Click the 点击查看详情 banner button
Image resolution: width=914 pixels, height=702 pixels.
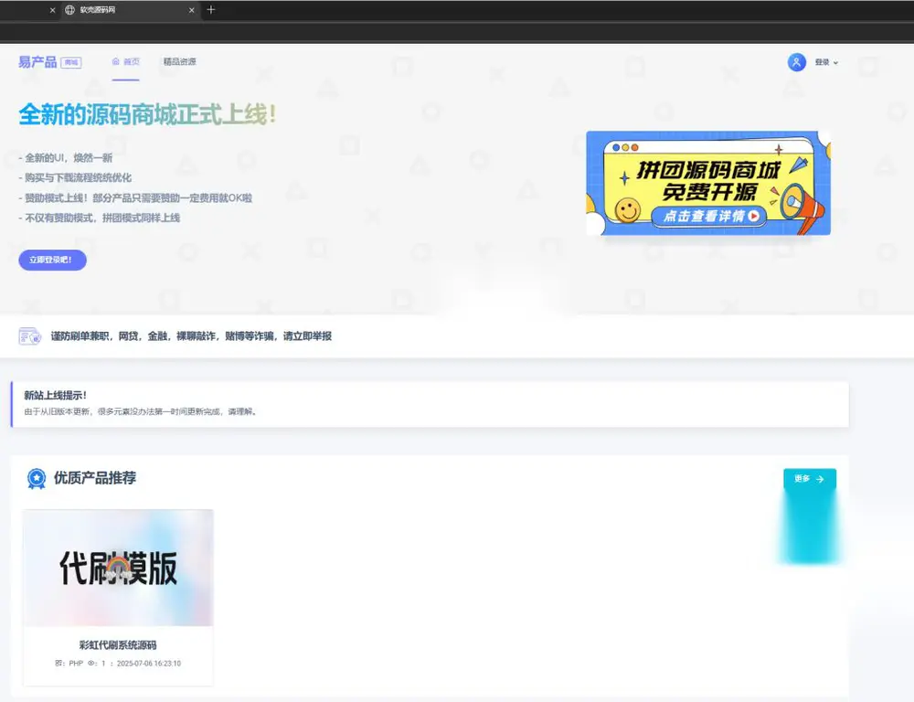(x=710, y=217)
